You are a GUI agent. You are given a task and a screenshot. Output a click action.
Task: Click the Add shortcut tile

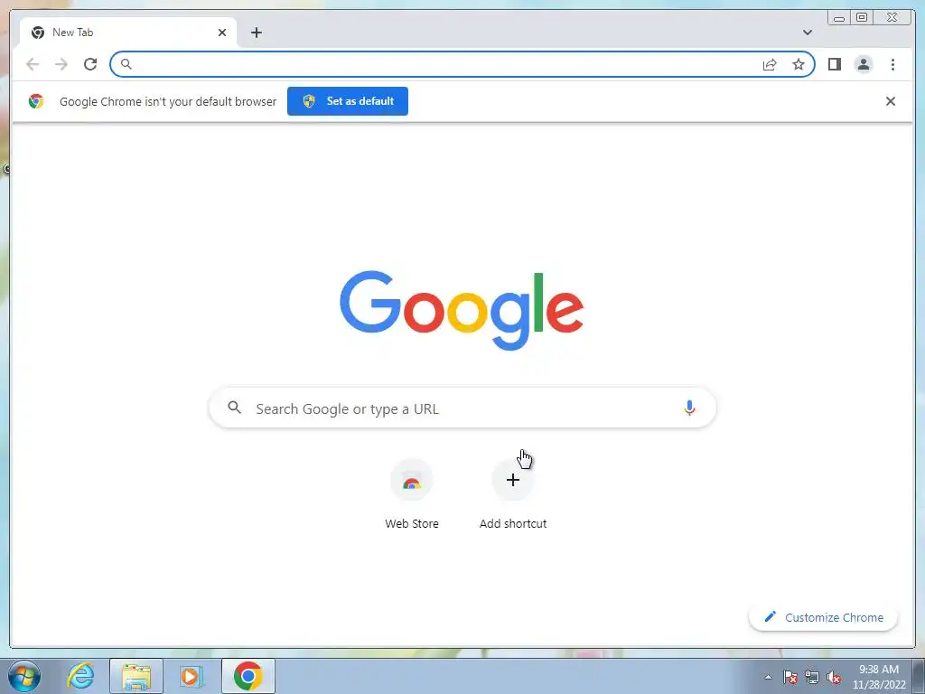(x=513, y=494)
